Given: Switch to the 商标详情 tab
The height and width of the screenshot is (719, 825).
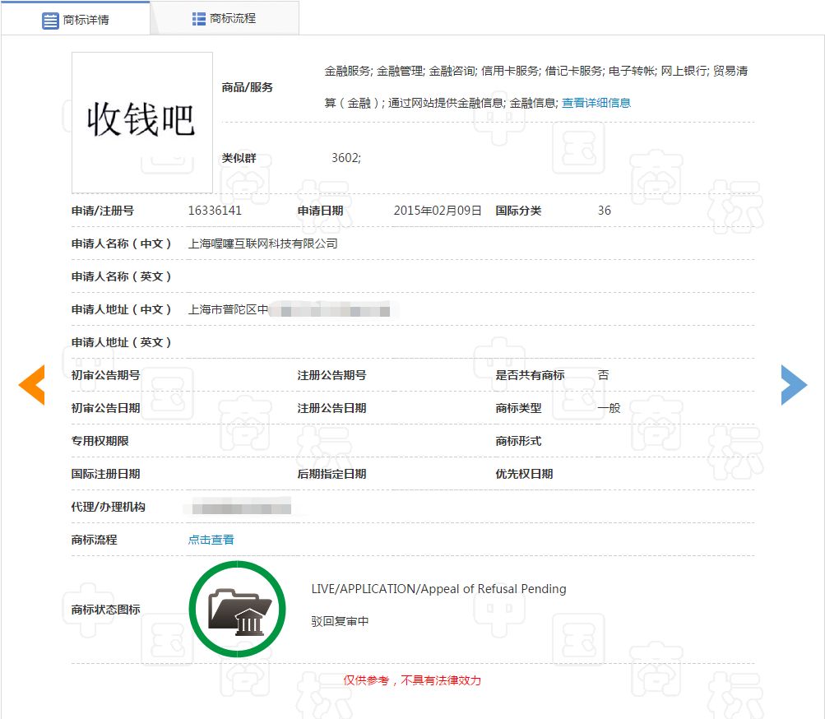Looking at the screenshot, I should pyautogui.click(x=76, y=20).
